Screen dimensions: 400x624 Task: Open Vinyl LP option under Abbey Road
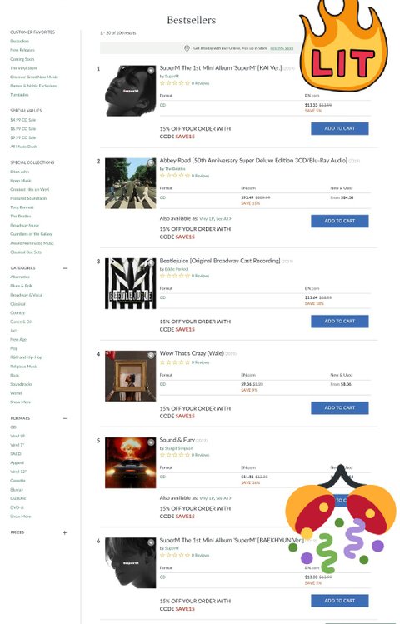(207, 219)
